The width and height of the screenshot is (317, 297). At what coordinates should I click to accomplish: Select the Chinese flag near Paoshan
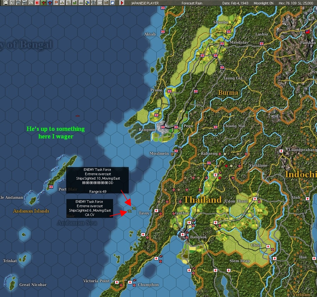pyautogui.click(x=307, y=32)
